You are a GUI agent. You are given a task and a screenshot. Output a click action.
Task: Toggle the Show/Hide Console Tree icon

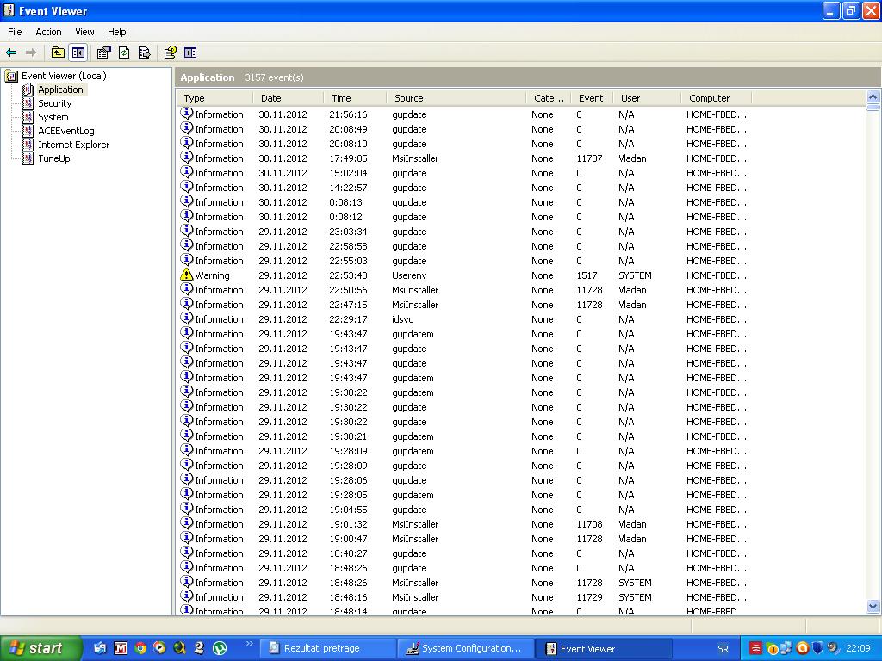78,53
